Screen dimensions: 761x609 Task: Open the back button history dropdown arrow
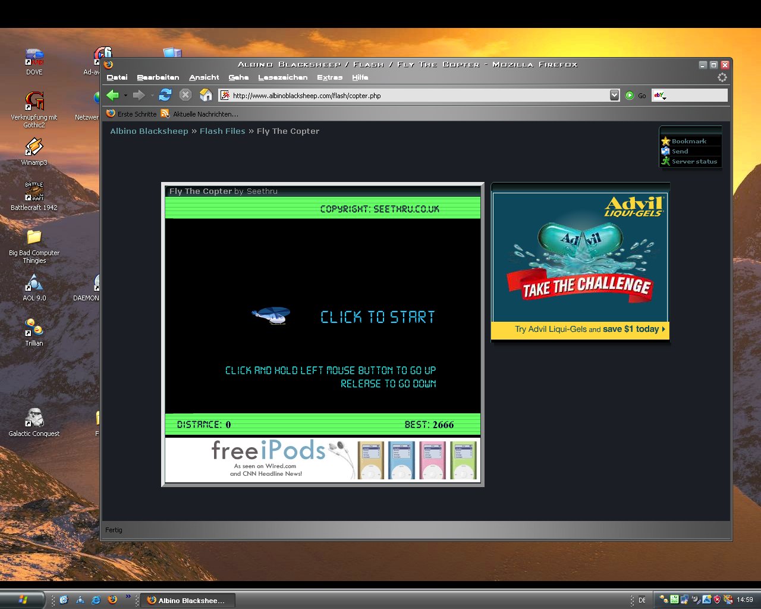point(125,95)
